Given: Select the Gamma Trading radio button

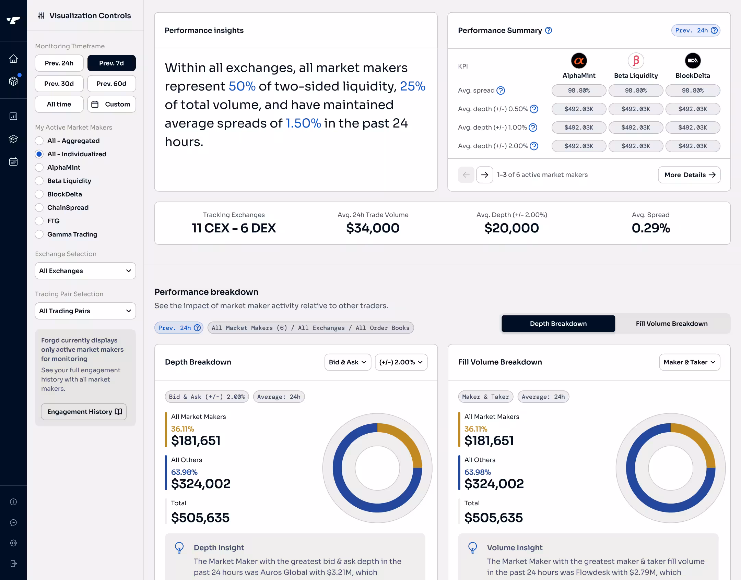Looking at the screenshot, I should tap(39, 234).
